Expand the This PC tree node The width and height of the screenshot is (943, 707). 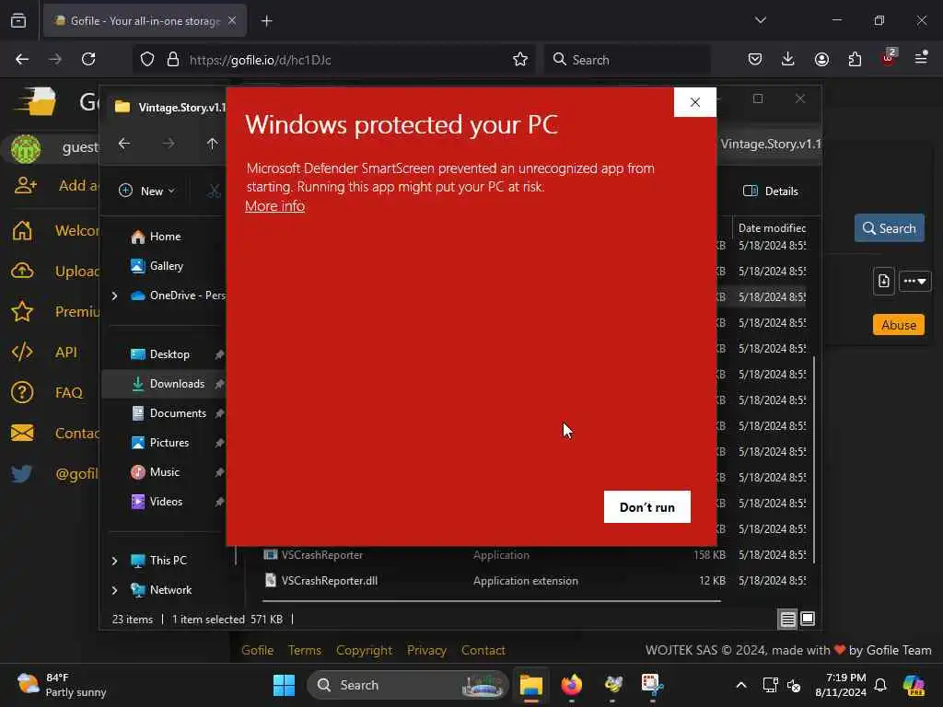click(114, 561)
